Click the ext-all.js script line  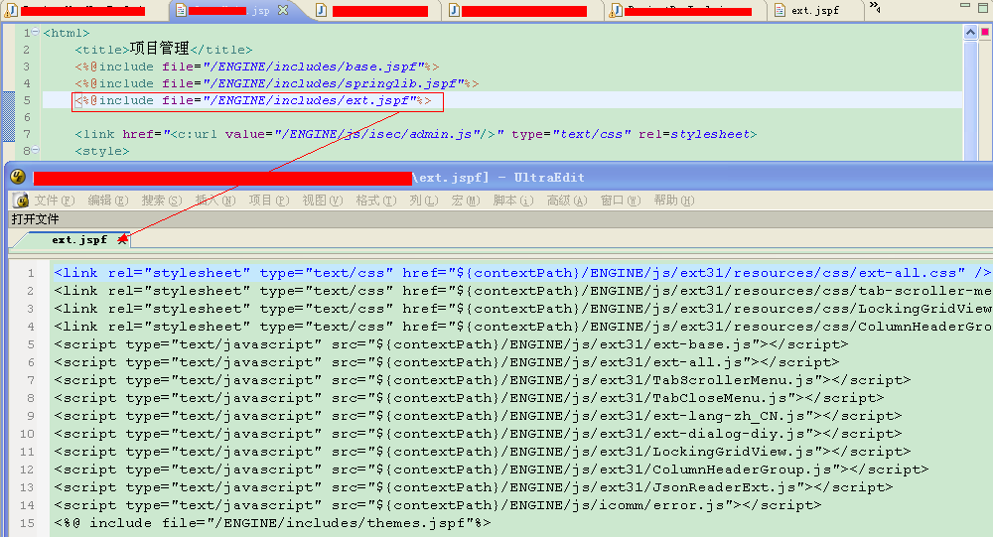click(x=447, y=362)
